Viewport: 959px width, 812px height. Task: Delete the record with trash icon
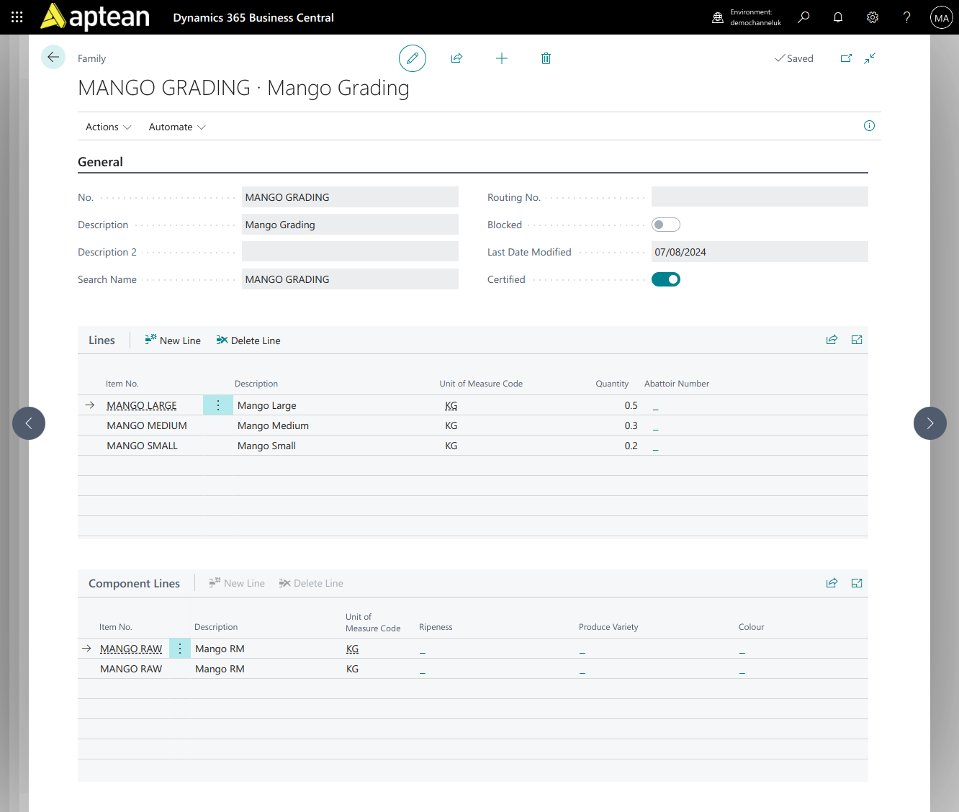click(546, 58)
